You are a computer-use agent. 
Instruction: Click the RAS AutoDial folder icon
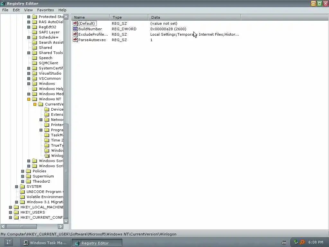click(x=35, y=22)
